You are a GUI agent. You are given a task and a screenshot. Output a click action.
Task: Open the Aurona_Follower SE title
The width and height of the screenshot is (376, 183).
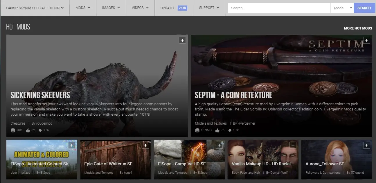pyautogui.click(x=325, y=164)
